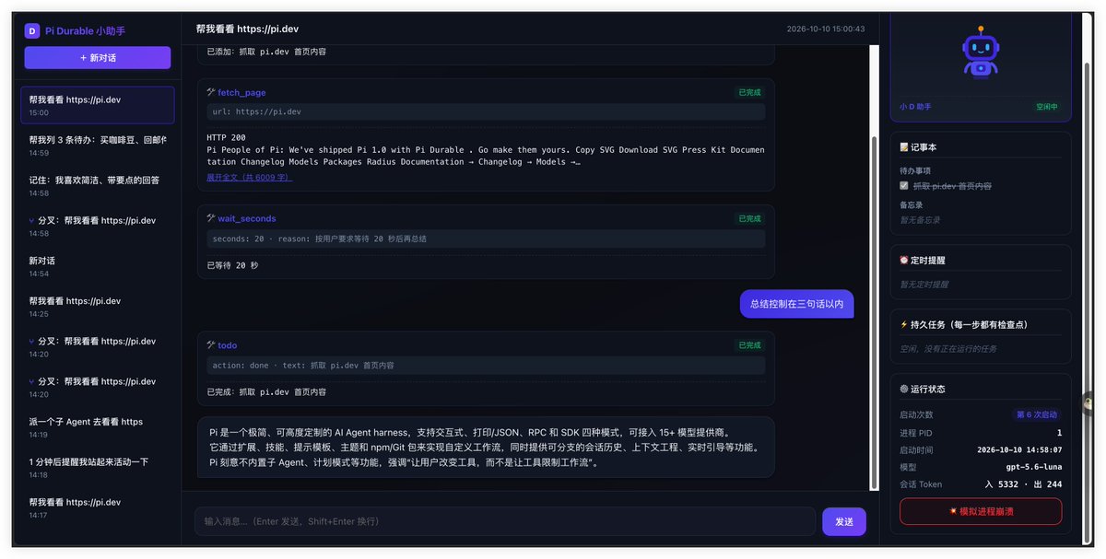
Task: Expand full text via 展开全文 link
Action: (249, 177)
